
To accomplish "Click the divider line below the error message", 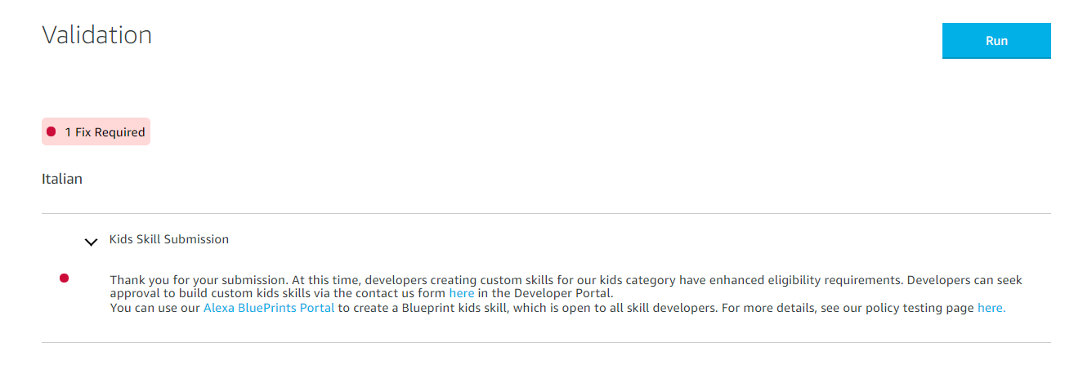I will [x=546, y=342].
